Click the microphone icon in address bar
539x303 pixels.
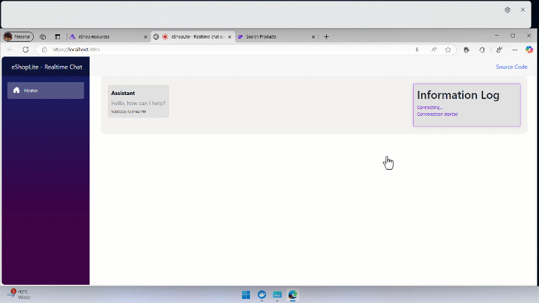[417, 50]
